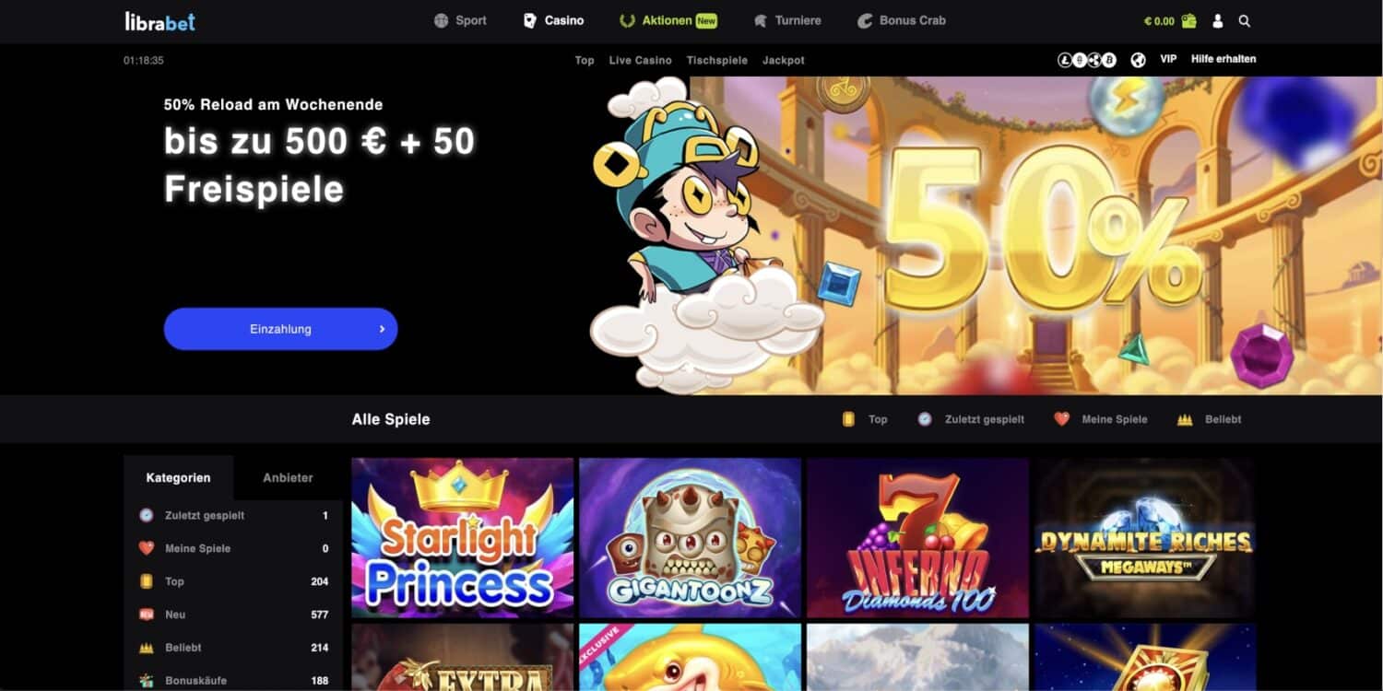1383x691 pixels.
Task: Click the clock icon beside Zuletzt gespielt filter
Action: [925, 419]
